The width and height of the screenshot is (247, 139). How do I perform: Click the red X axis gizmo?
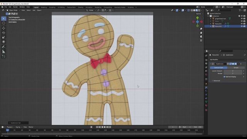pyautogui.click(x=201, y=22)
